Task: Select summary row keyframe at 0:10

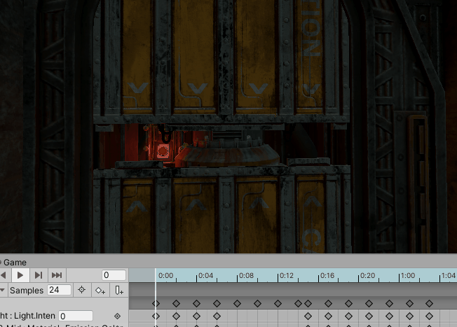Action: click(x=257, y=303)
